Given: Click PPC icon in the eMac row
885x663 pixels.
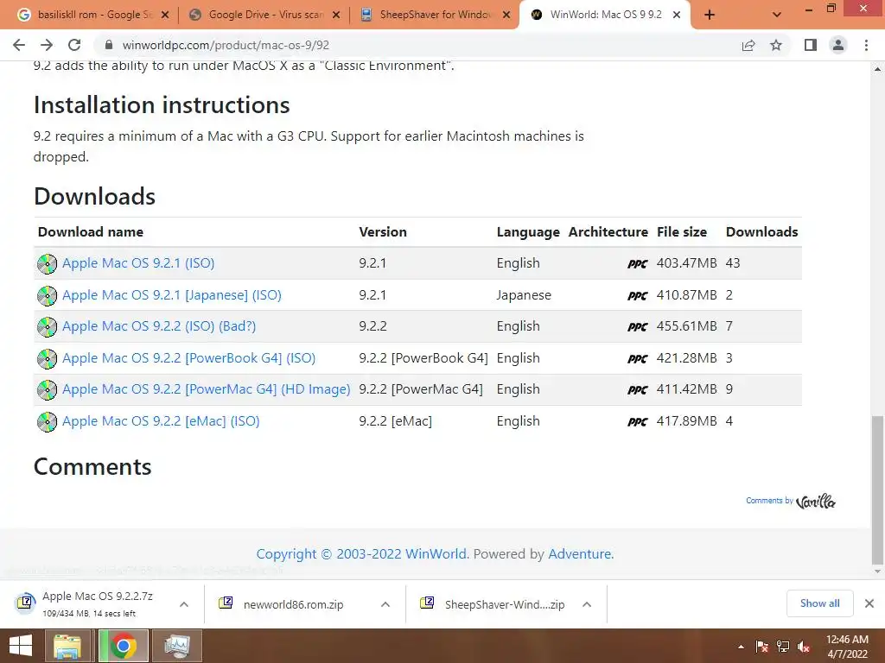Looking at the screenshot, I should point(638,421).
